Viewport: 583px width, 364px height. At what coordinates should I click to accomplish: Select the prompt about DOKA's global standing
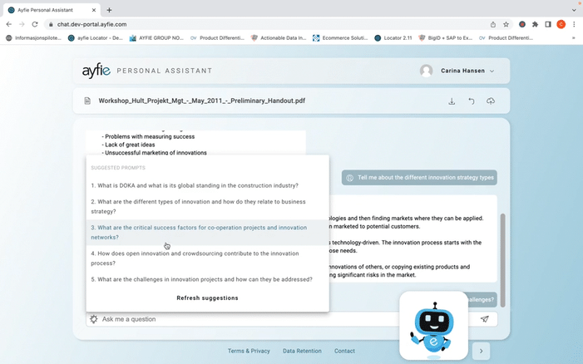[207, 185]
